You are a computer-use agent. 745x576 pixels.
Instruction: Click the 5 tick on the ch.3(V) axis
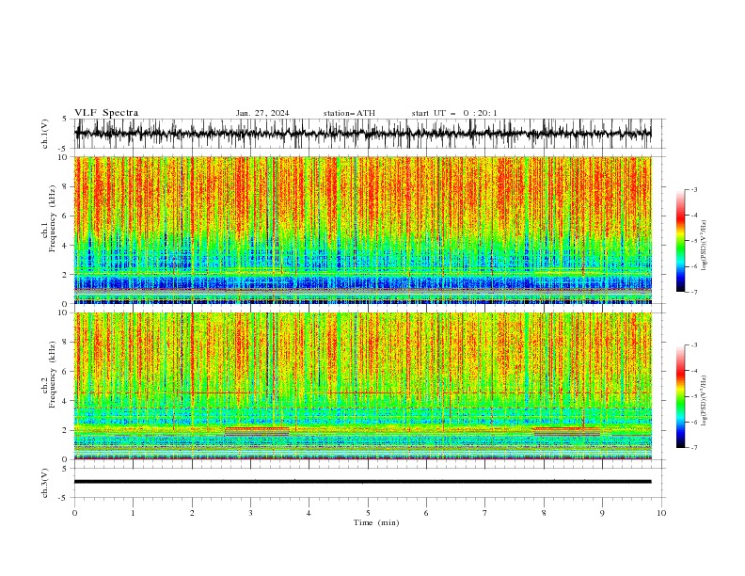65,469
